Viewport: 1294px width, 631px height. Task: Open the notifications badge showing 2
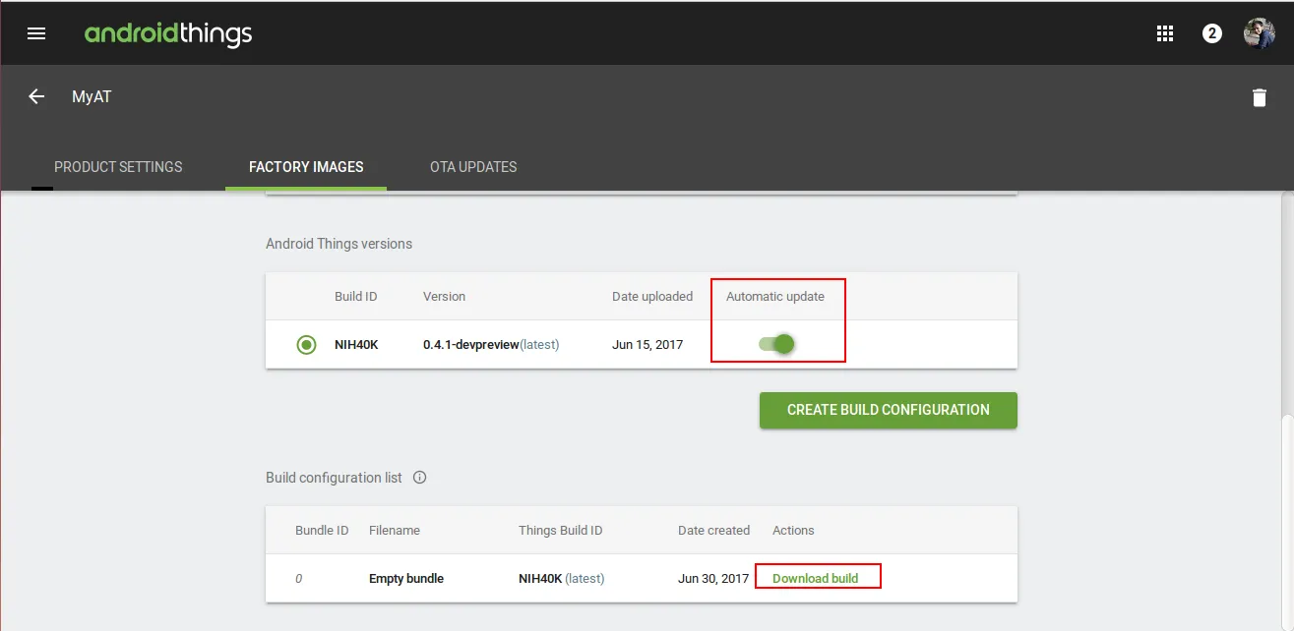point(1212,33)
